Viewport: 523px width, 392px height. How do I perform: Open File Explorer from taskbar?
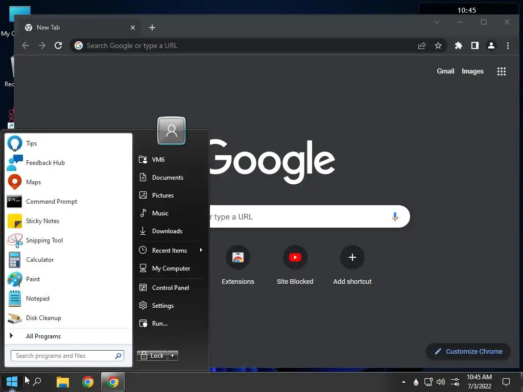point(63,382)
